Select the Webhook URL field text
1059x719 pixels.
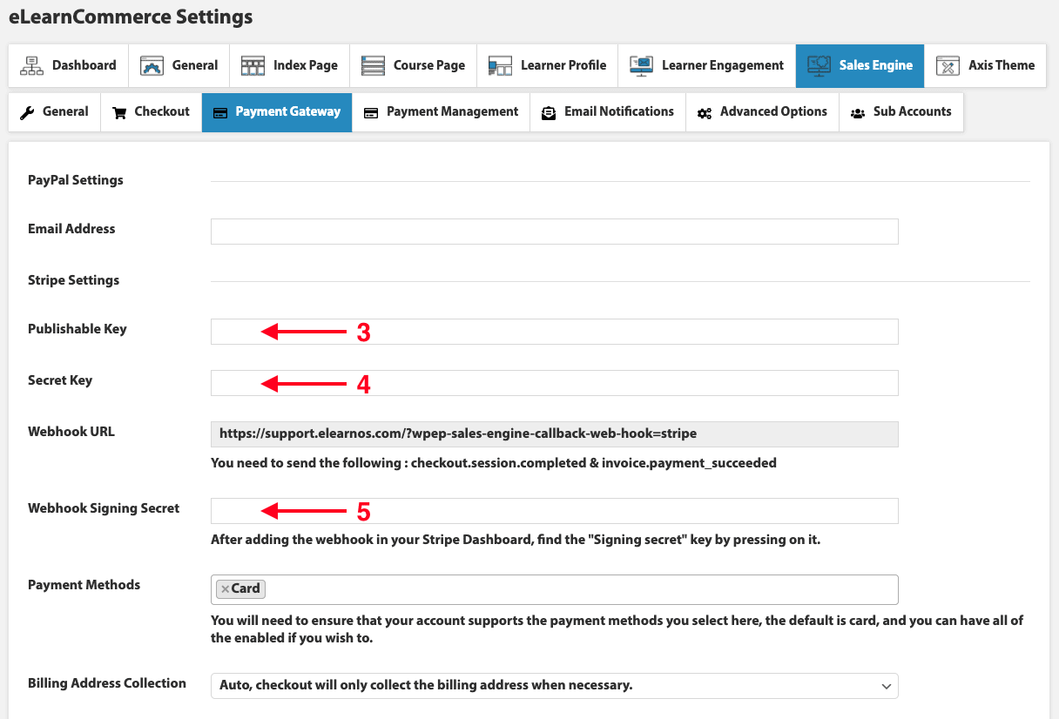[x=554, y=434]
